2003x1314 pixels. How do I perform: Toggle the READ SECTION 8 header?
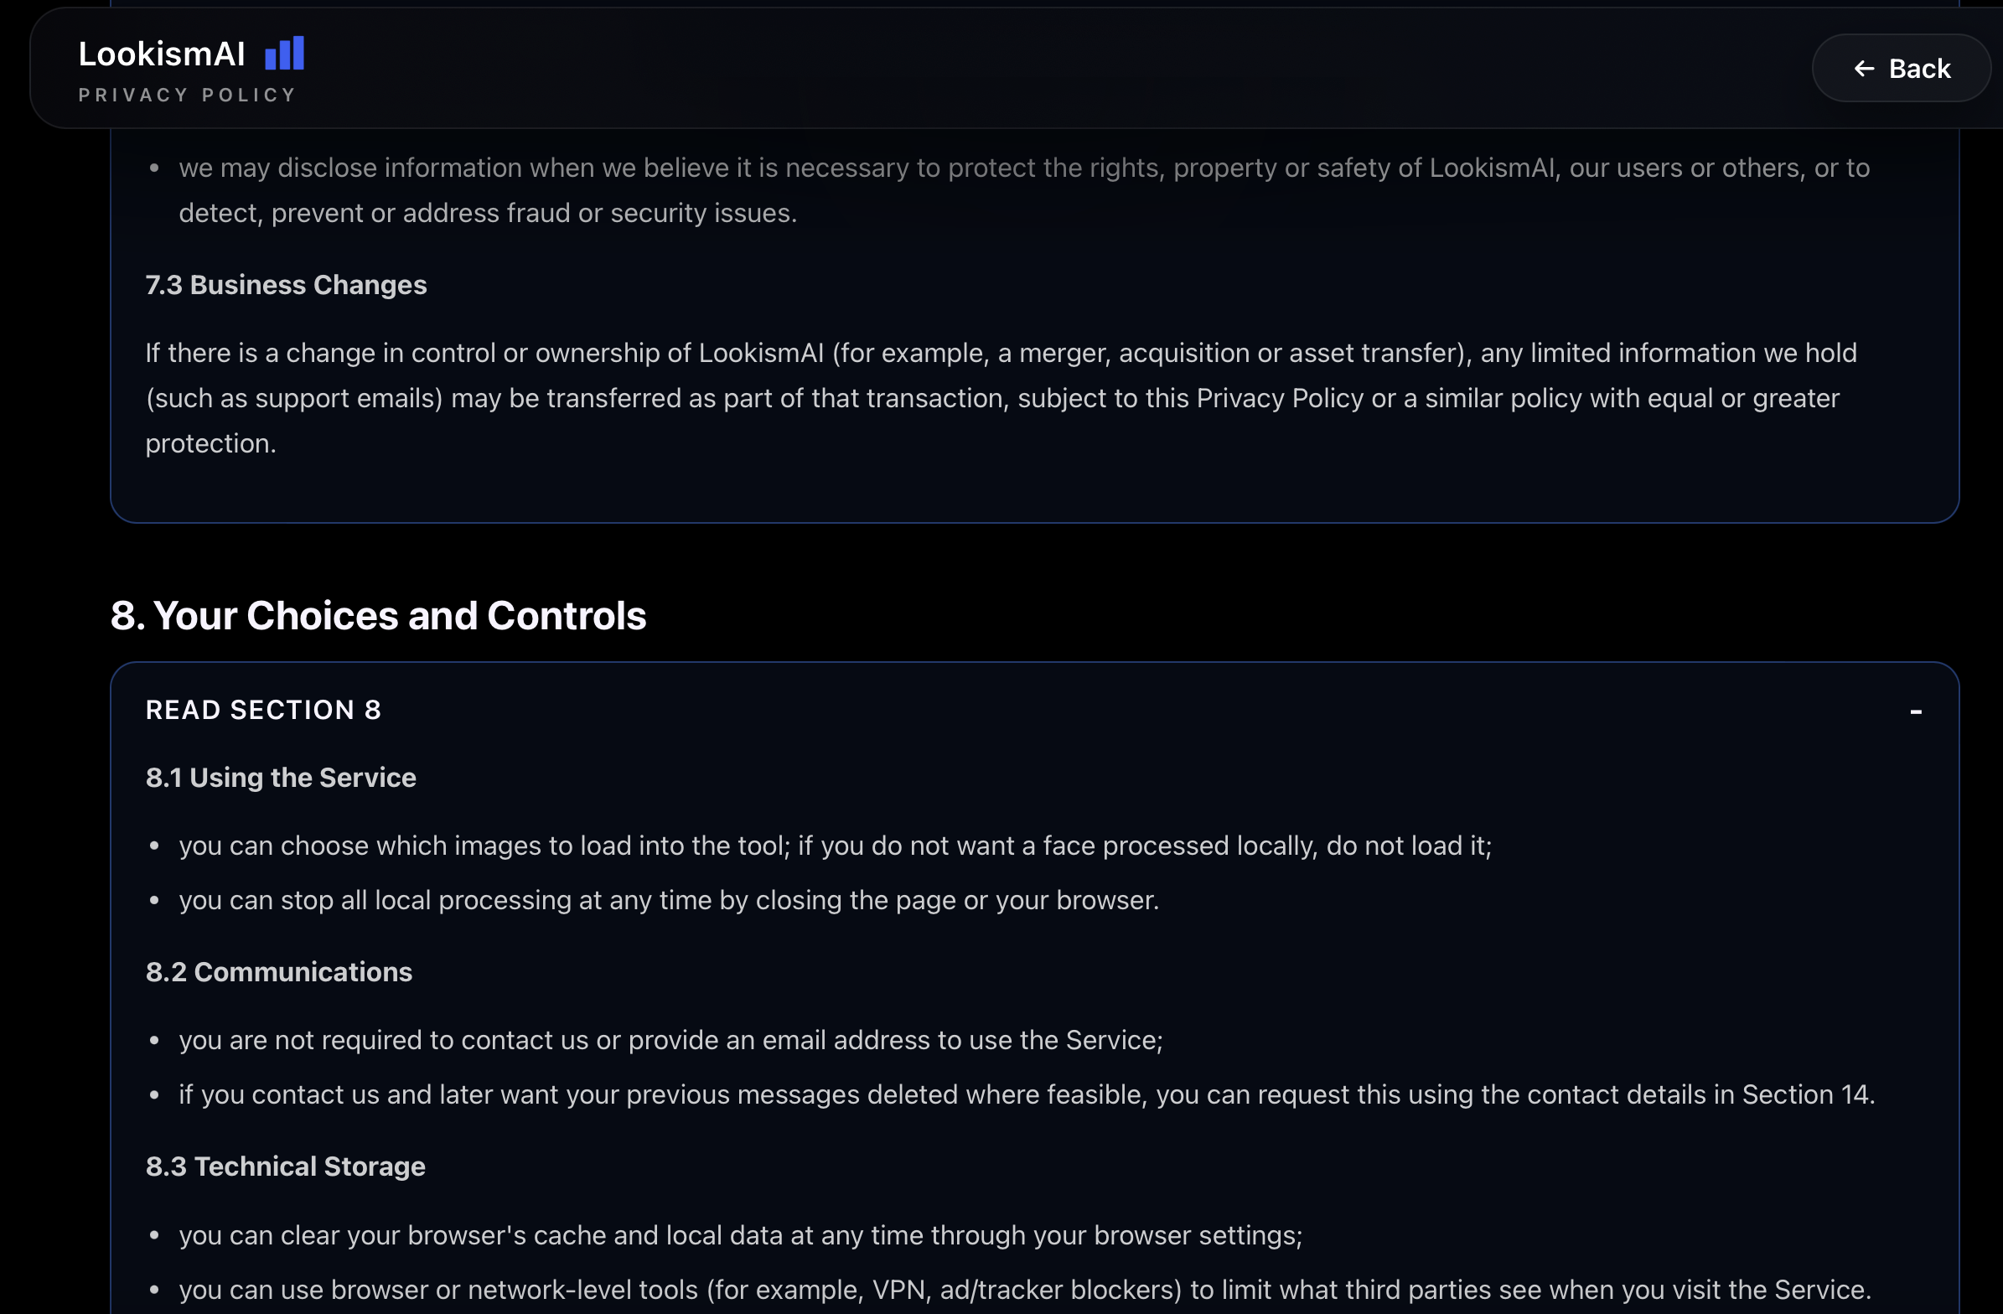point(262,710)
